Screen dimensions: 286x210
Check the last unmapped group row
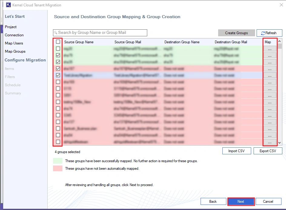[57, 141]
